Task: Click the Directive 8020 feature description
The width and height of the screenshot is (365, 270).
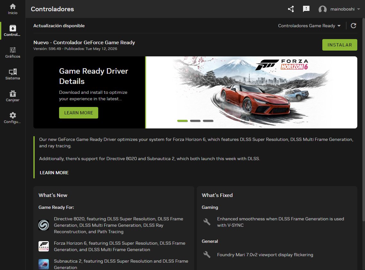Action: [x=118, y=225]
